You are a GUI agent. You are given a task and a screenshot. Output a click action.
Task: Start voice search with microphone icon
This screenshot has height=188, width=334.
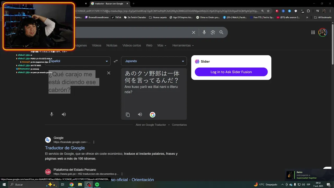coord(204,32)
